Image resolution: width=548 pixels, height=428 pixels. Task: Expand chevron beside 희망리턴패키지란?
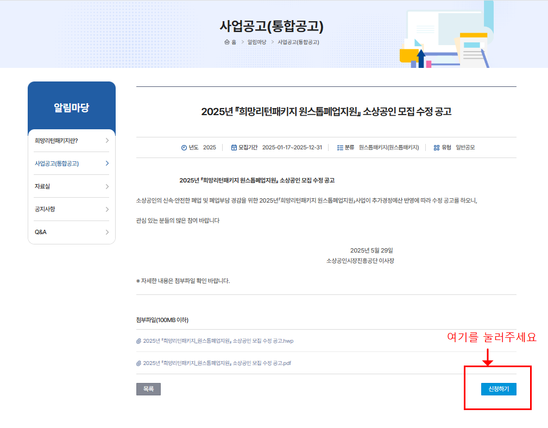[107, 141]
